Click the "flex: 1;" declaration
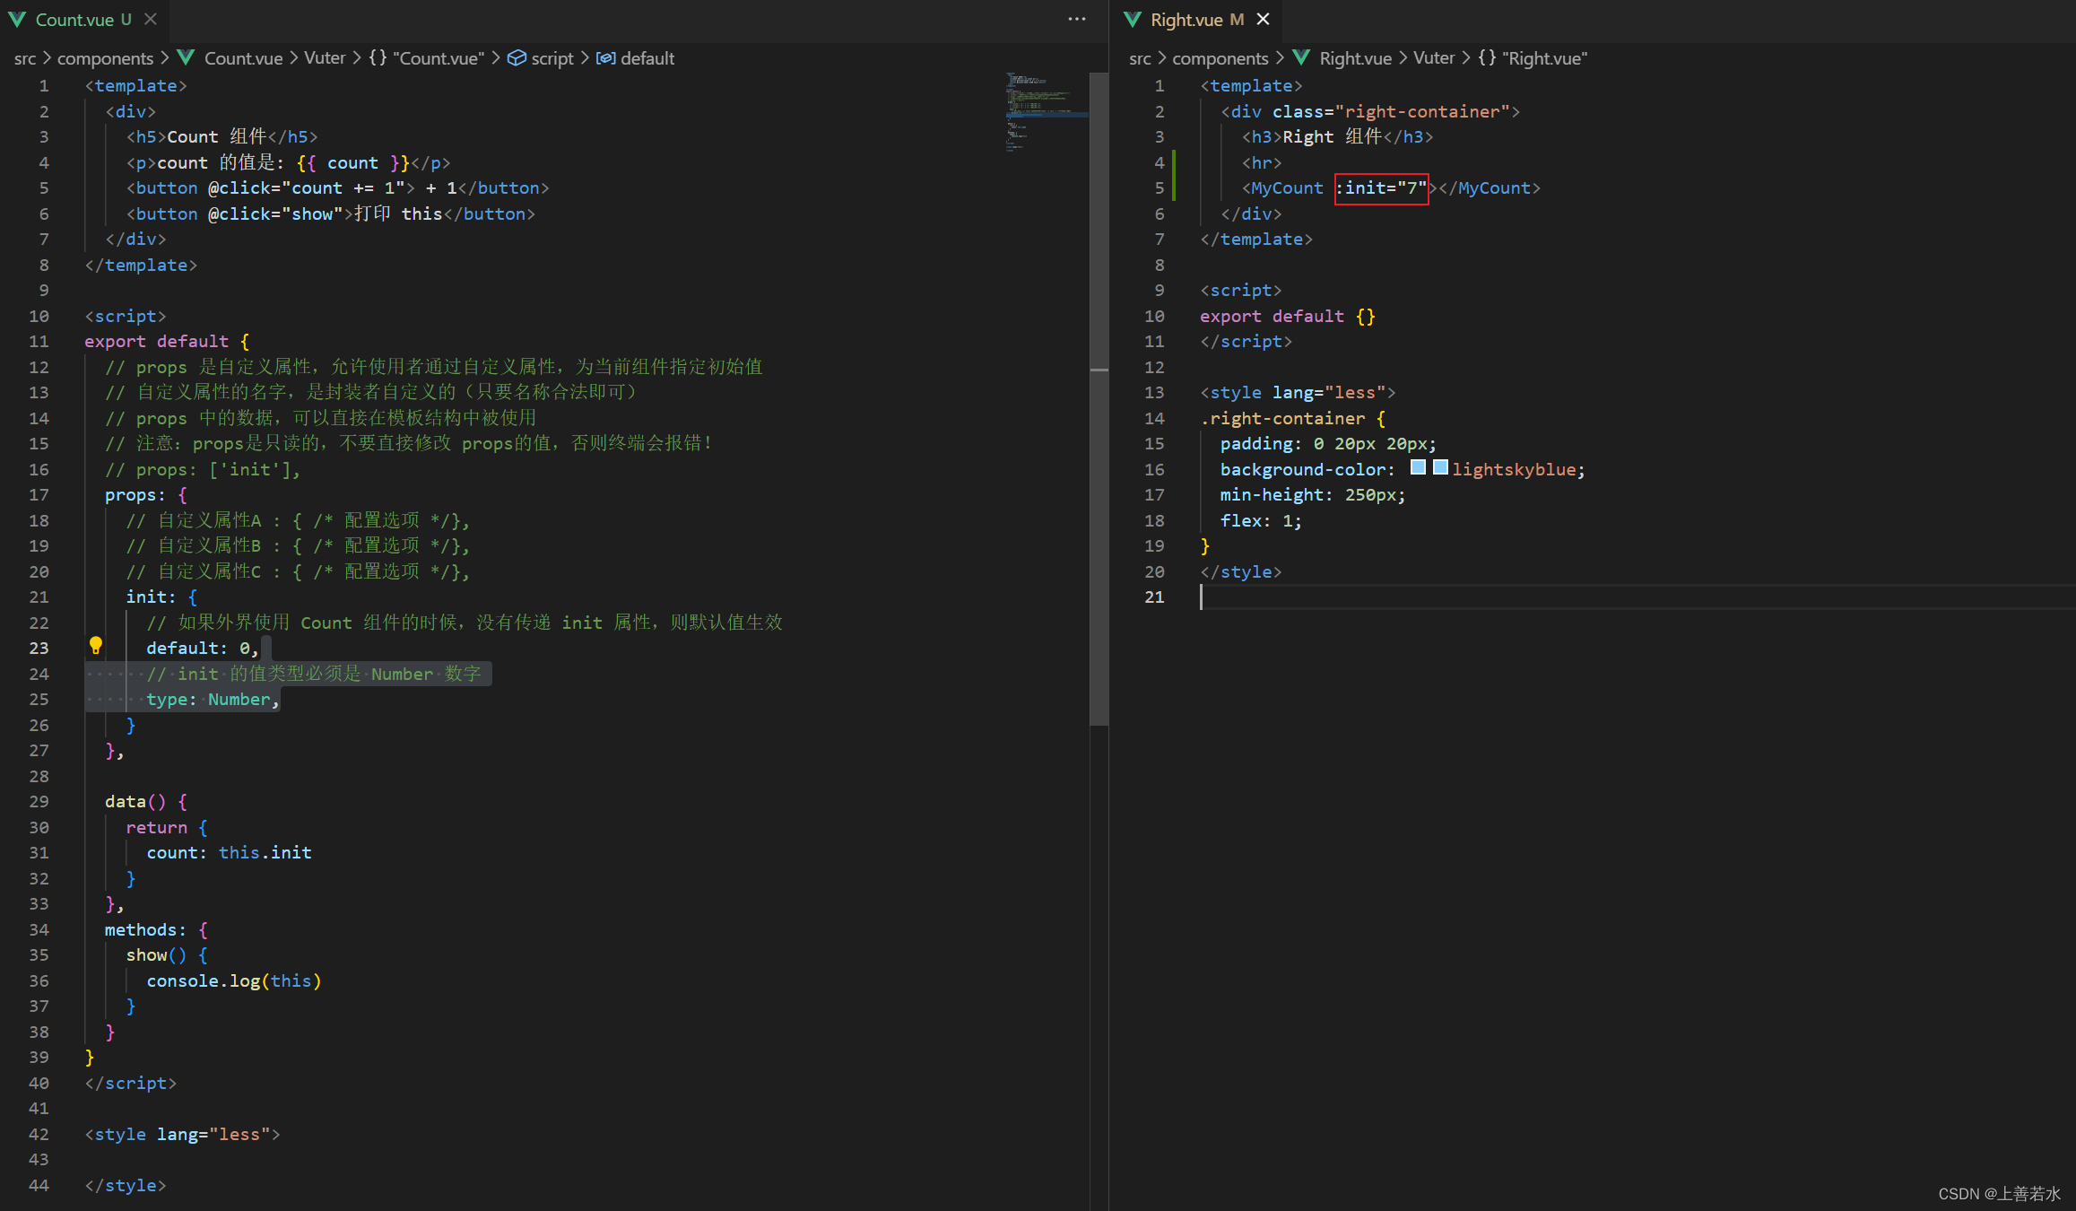Viewport: 2076px width, 1211px height. coord(1260,520)
